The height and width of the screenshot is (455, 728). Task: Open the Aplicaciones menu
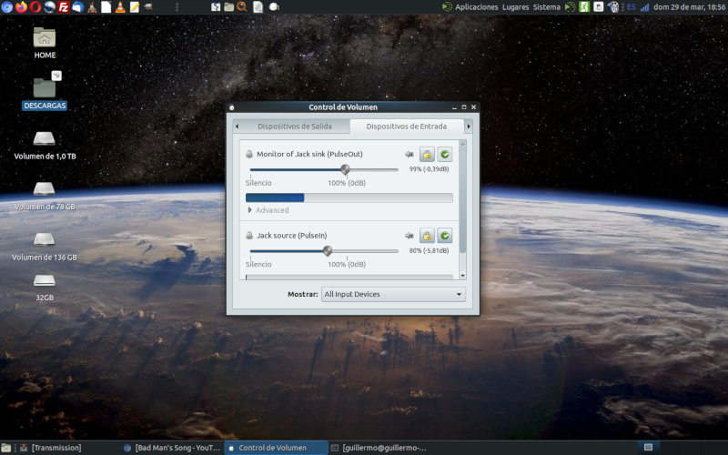coord(476,6)
